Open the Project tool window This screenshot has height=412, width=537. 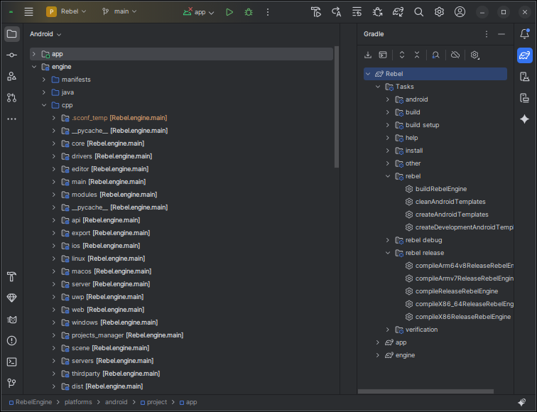(11, 34)
